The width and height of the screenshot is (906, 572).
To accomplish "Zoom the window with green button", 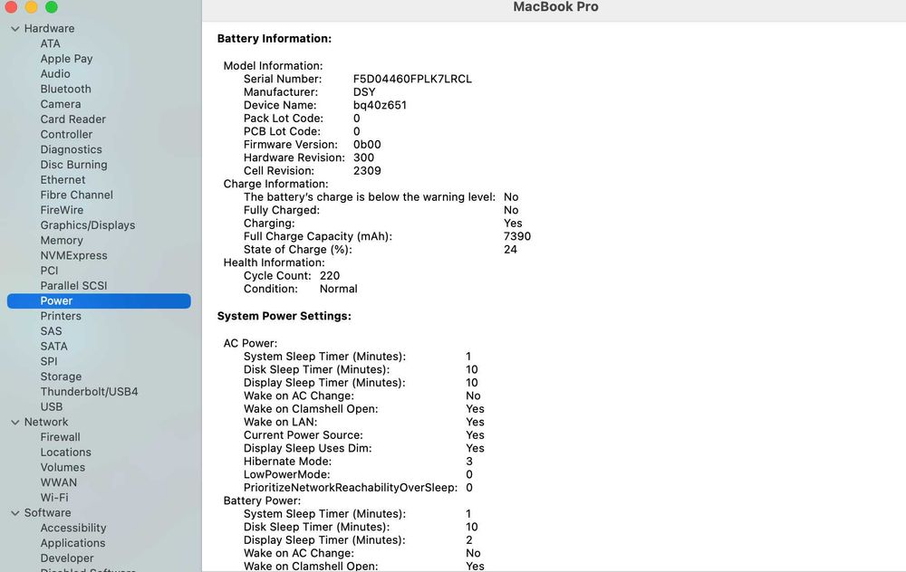I will (x=52, y=6).
